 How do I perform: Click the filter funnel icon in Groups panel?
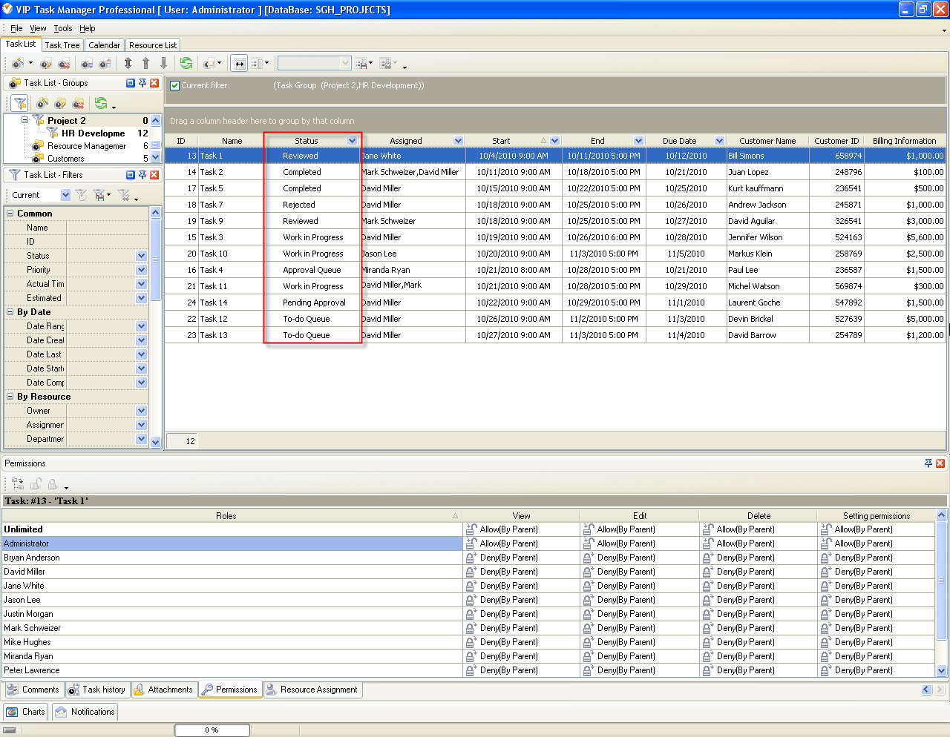click(20, 103)
